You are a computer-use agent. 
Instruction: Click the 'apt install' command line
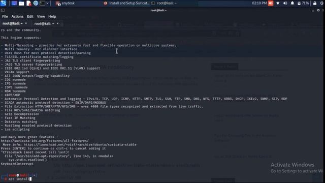pyautogui.click(x=19, y=179)
